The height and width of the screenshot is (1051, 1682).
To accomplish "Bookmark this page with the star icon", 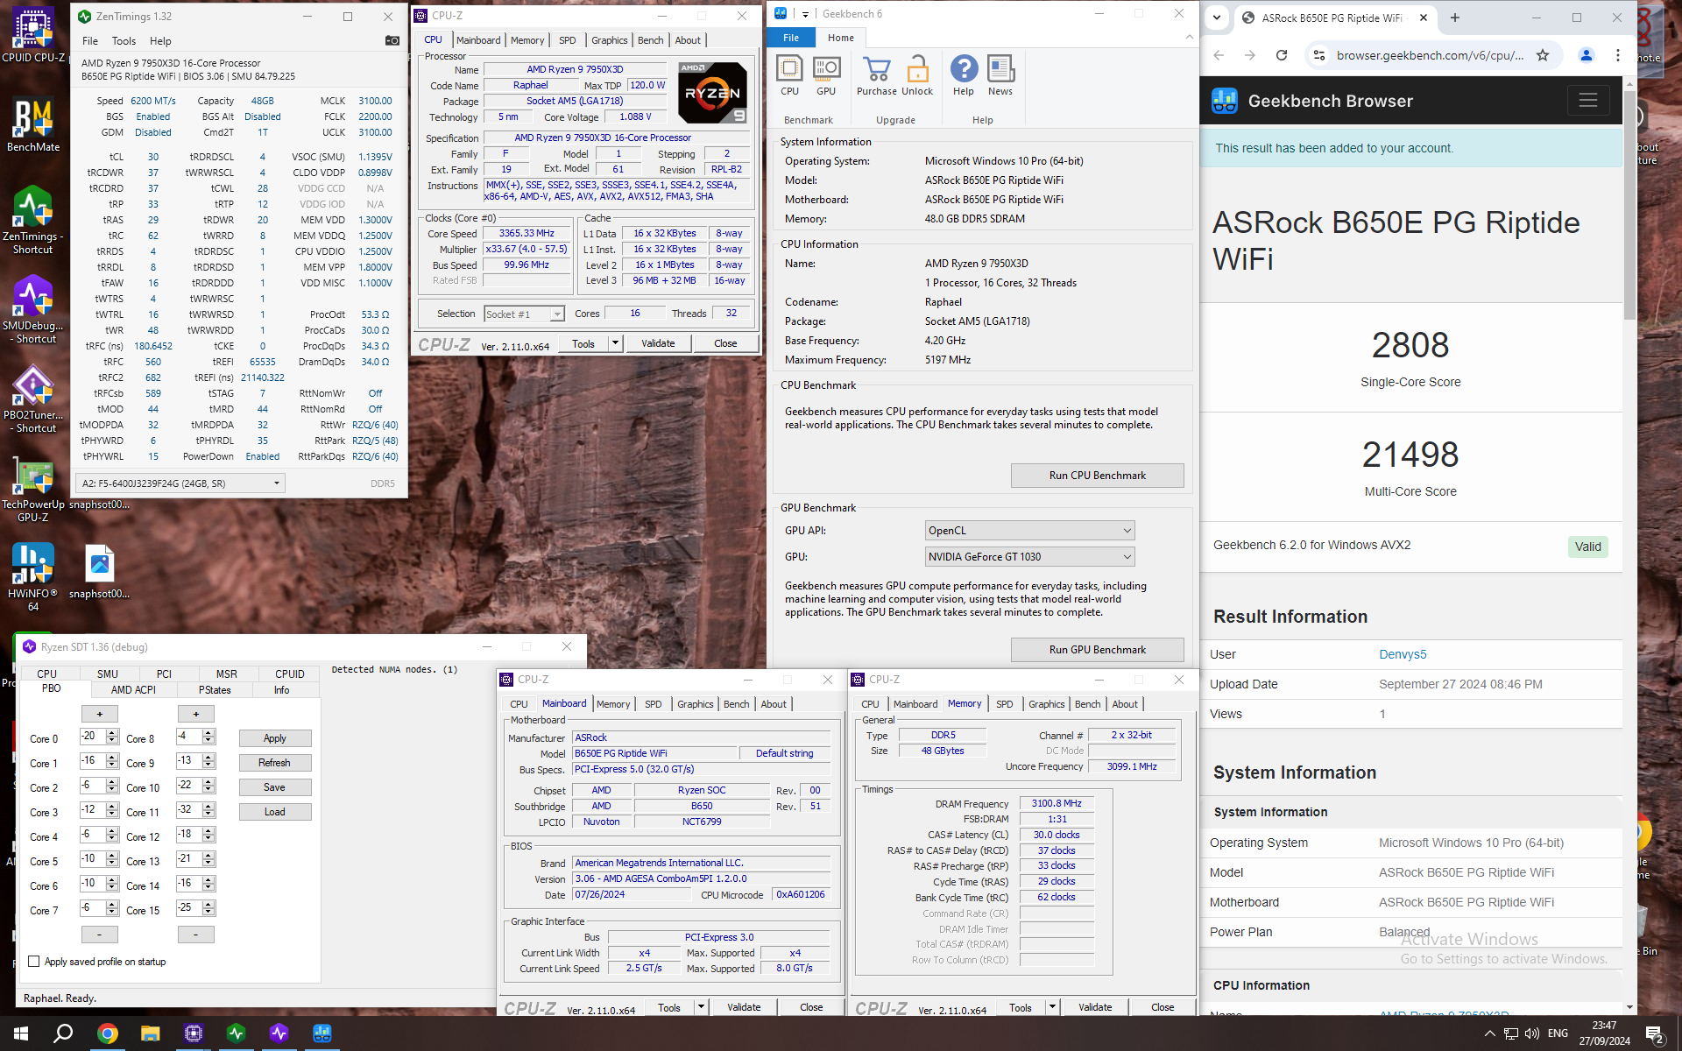I will coord(1543,55).
